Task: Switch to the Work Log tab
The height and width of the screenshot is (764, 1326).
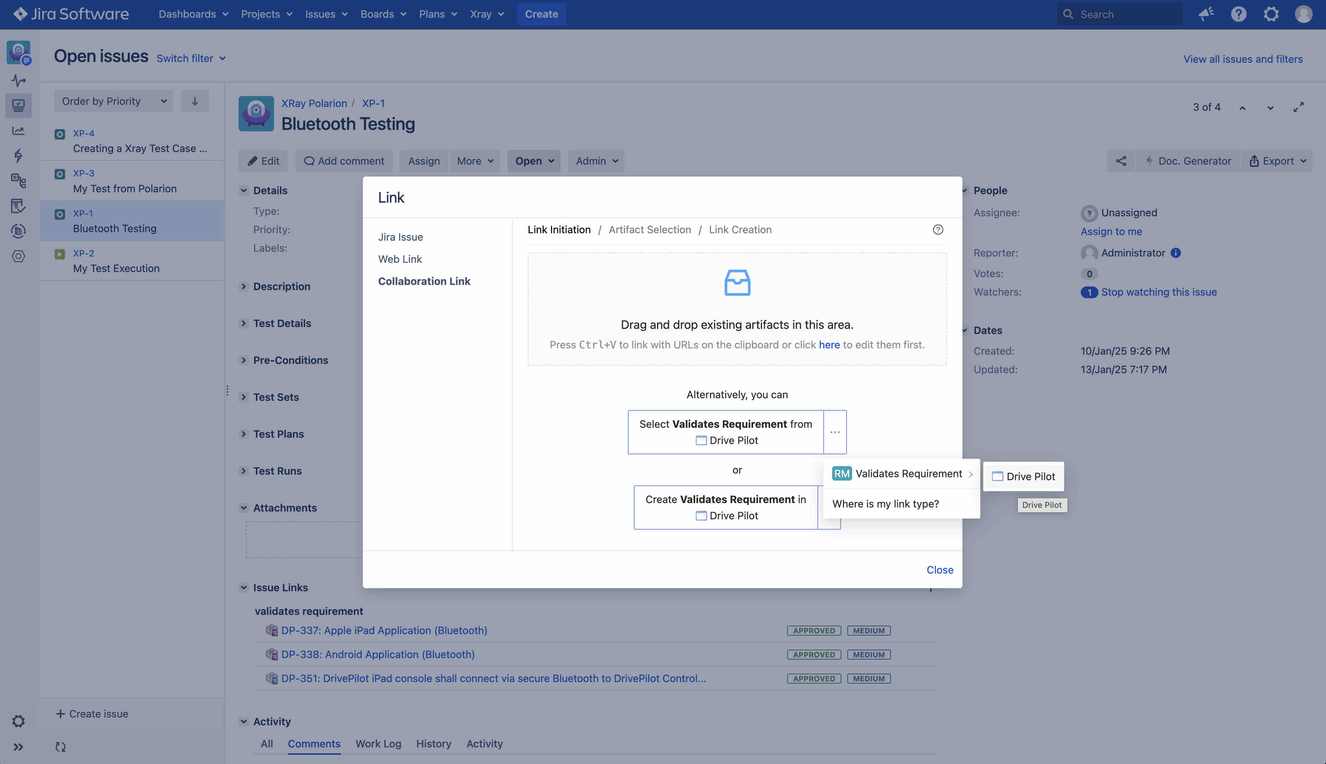Action: pyautogui.click(x=378, y=744)
